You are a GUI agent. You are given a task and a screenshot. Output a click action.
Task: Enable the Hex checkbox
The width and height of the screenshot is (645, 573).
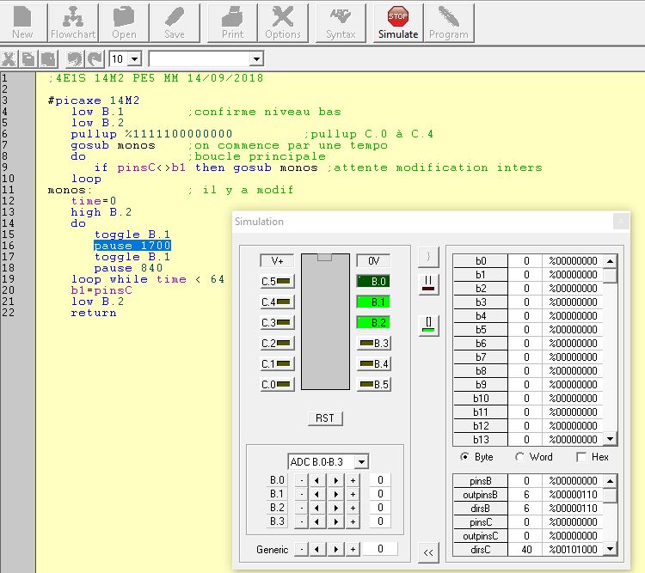581,457
